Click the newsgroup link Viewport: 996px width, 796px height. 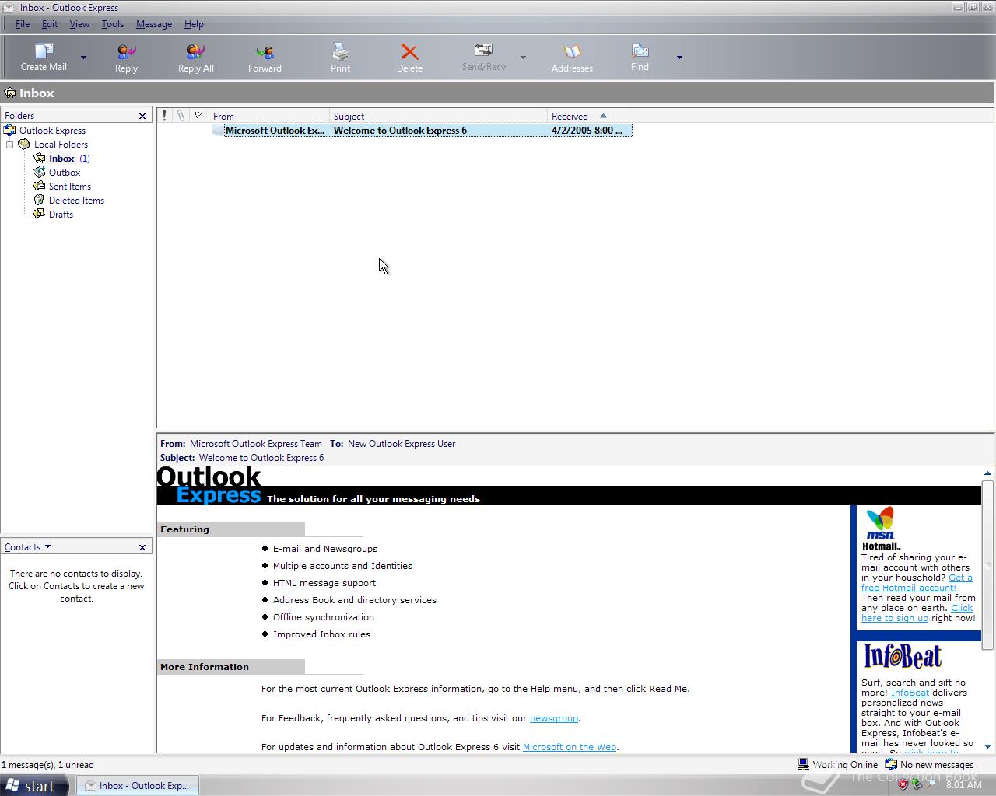point(554,718)
